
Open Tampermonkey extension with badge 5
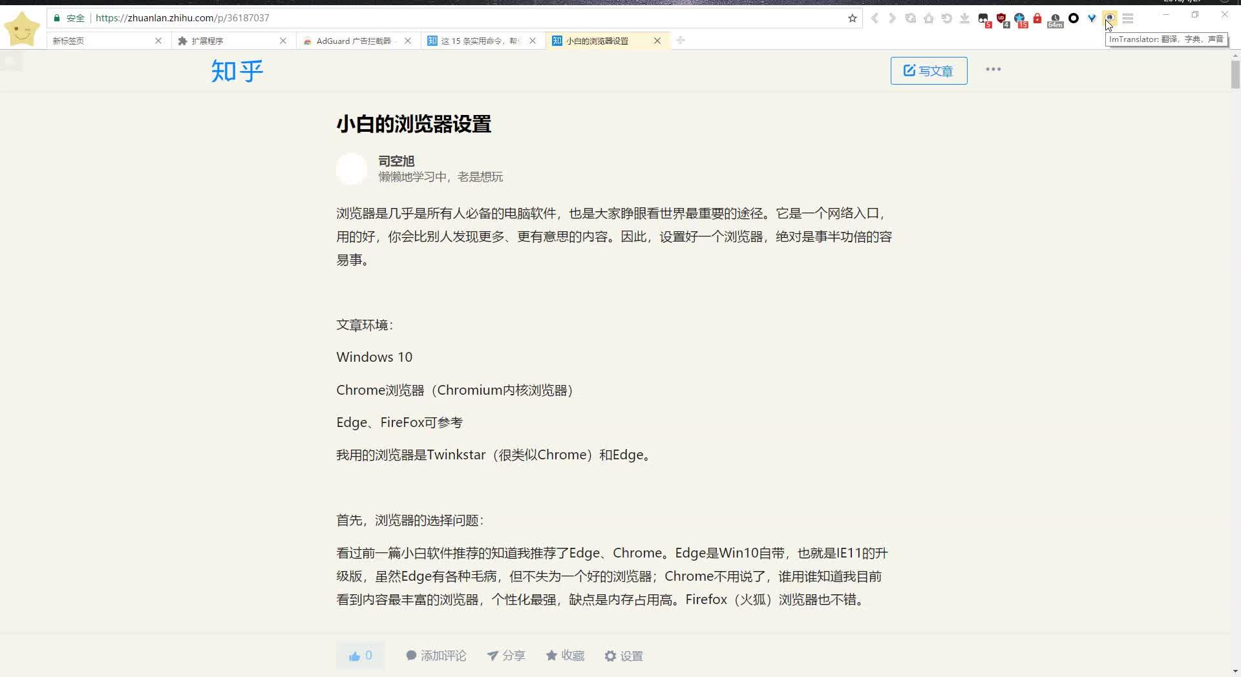click(x=984, y=19)
